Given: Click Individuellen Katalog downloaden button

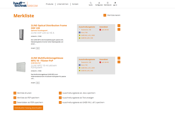Looking at the screenshot, I should [x=28, y=108].
